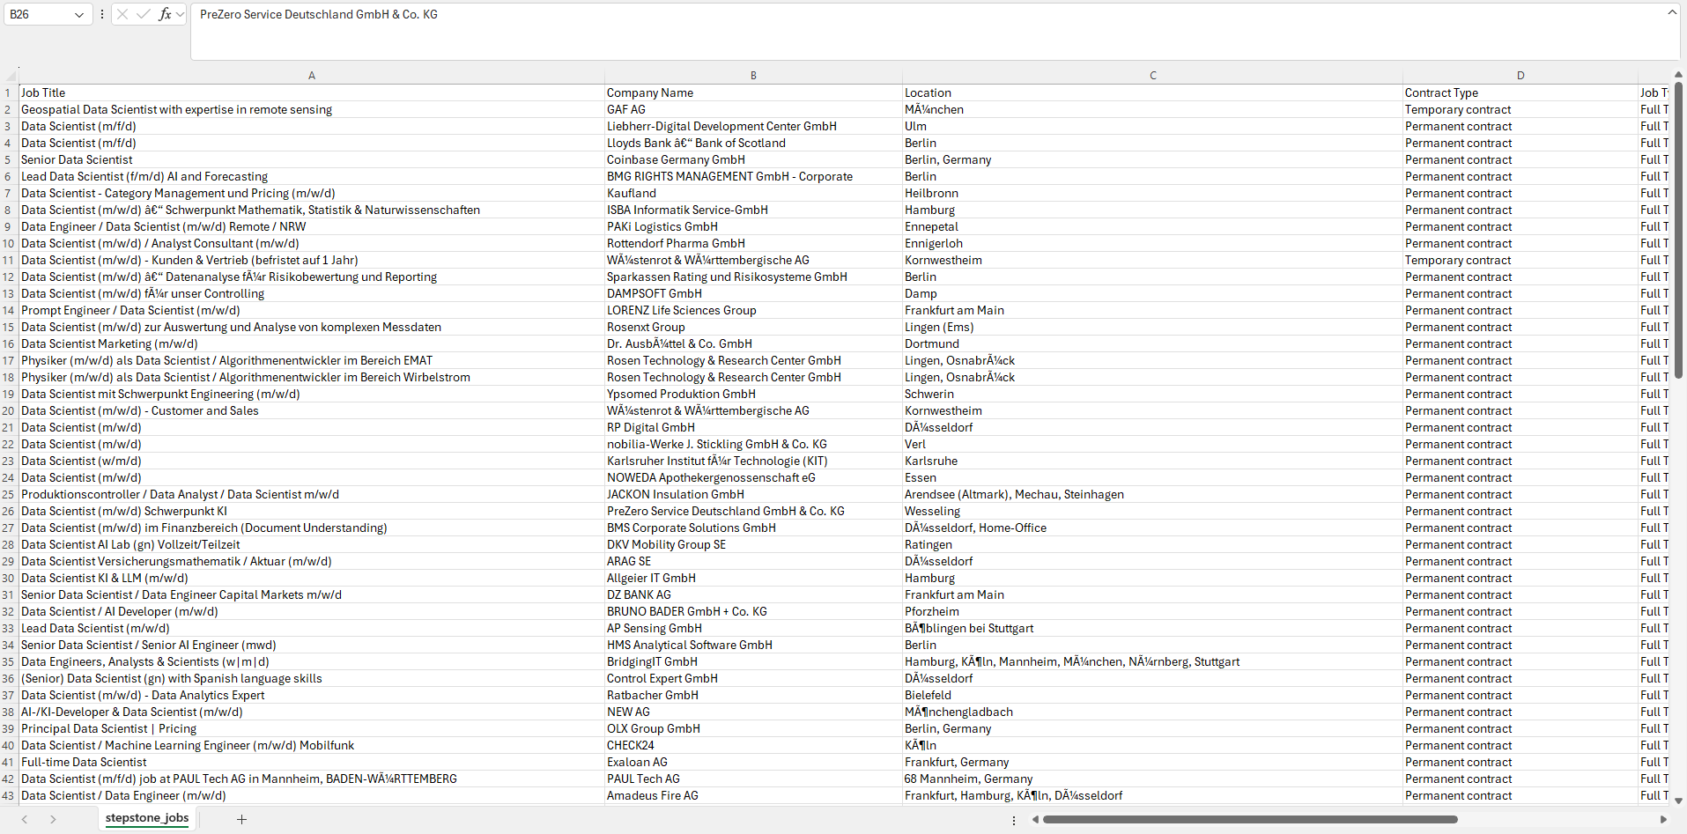Screen dimensions: 1687x834
Task: Select PreZero Service Deutschland cell in grid
Action: (x=753, y=511)
